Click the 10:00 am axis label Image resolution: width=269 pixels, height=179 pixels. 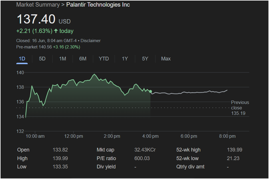pos(35,136)
